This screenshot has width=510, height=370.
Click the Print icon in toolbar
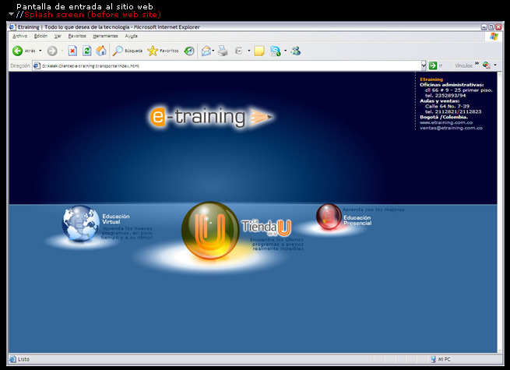point(222,51)
